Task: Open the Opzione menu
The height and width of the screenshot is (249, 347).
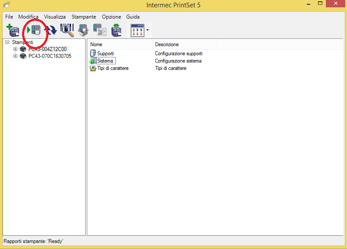Action: (x=111, y=17)
